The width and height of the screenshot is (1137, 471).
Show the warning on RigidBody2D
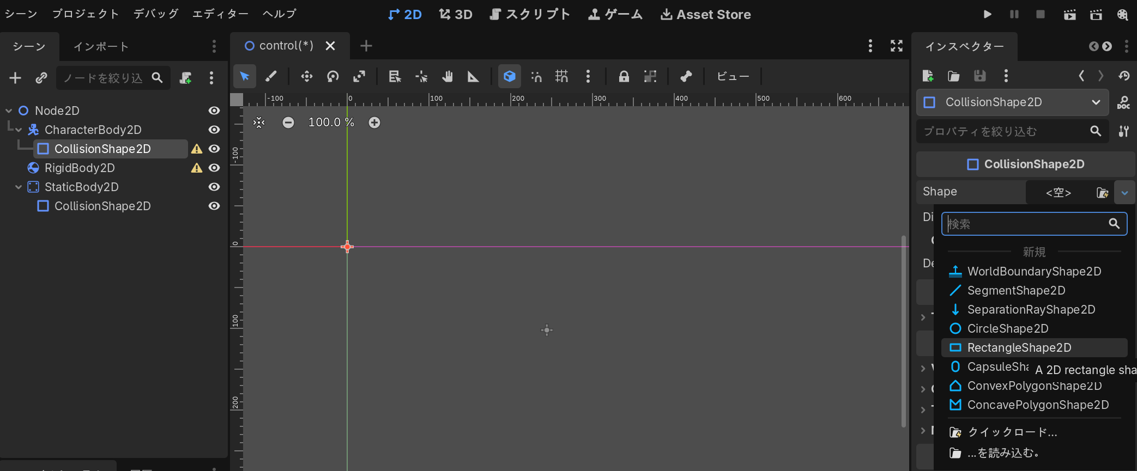click(x=197, y=168)
